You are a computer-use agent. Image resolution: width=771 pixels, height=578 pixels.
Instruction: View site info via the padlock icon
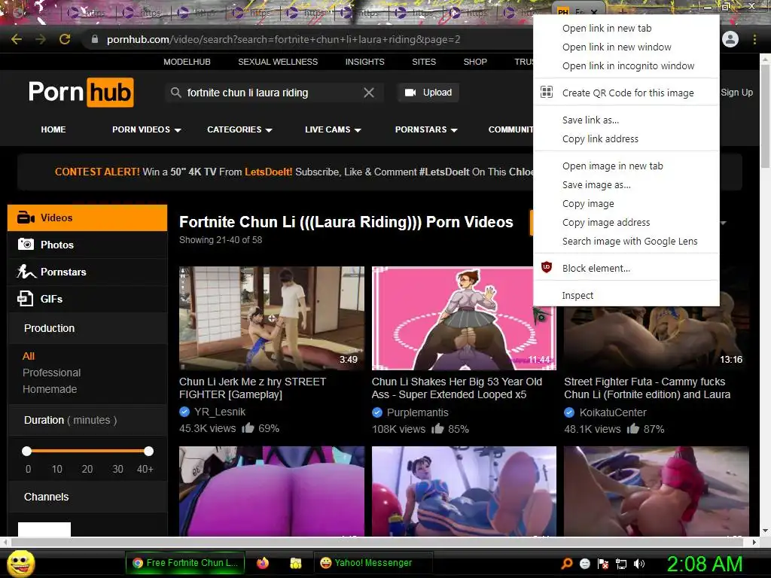95,39
